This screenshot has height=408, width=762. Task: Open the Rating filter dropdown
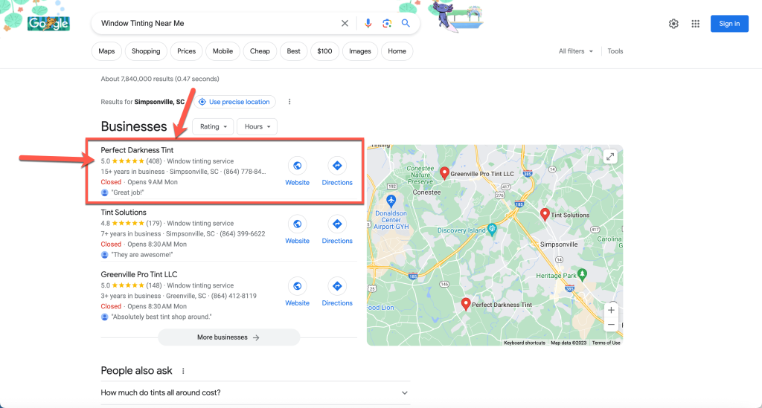213,126
